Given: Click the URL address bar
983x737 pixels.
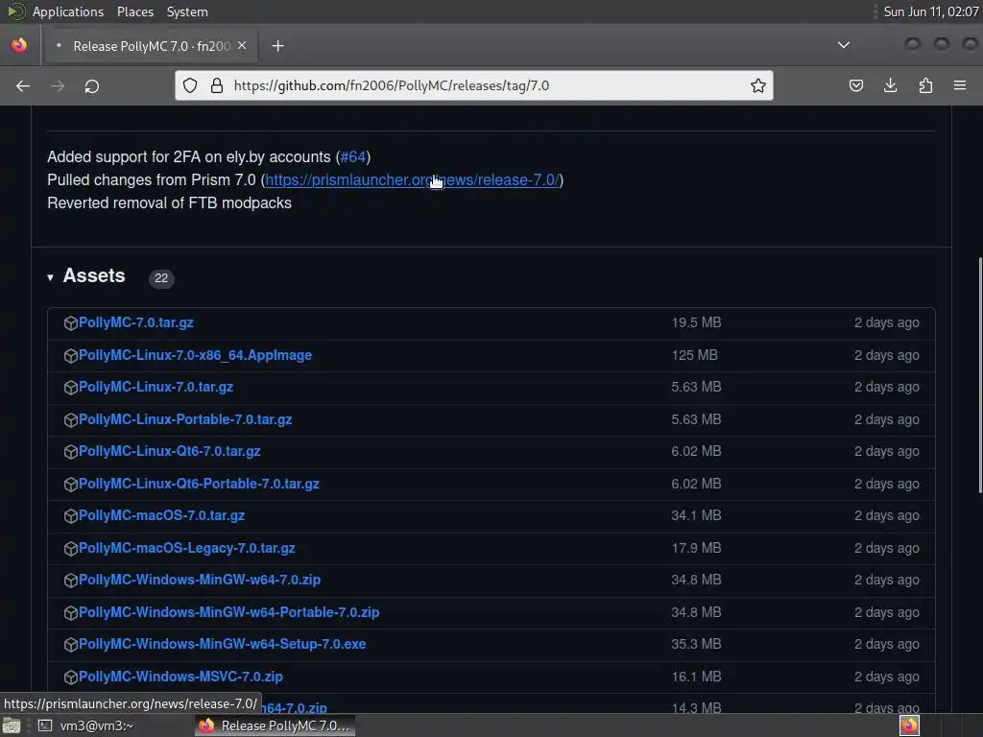Looking at the screenshot, I should coord(473,85).
